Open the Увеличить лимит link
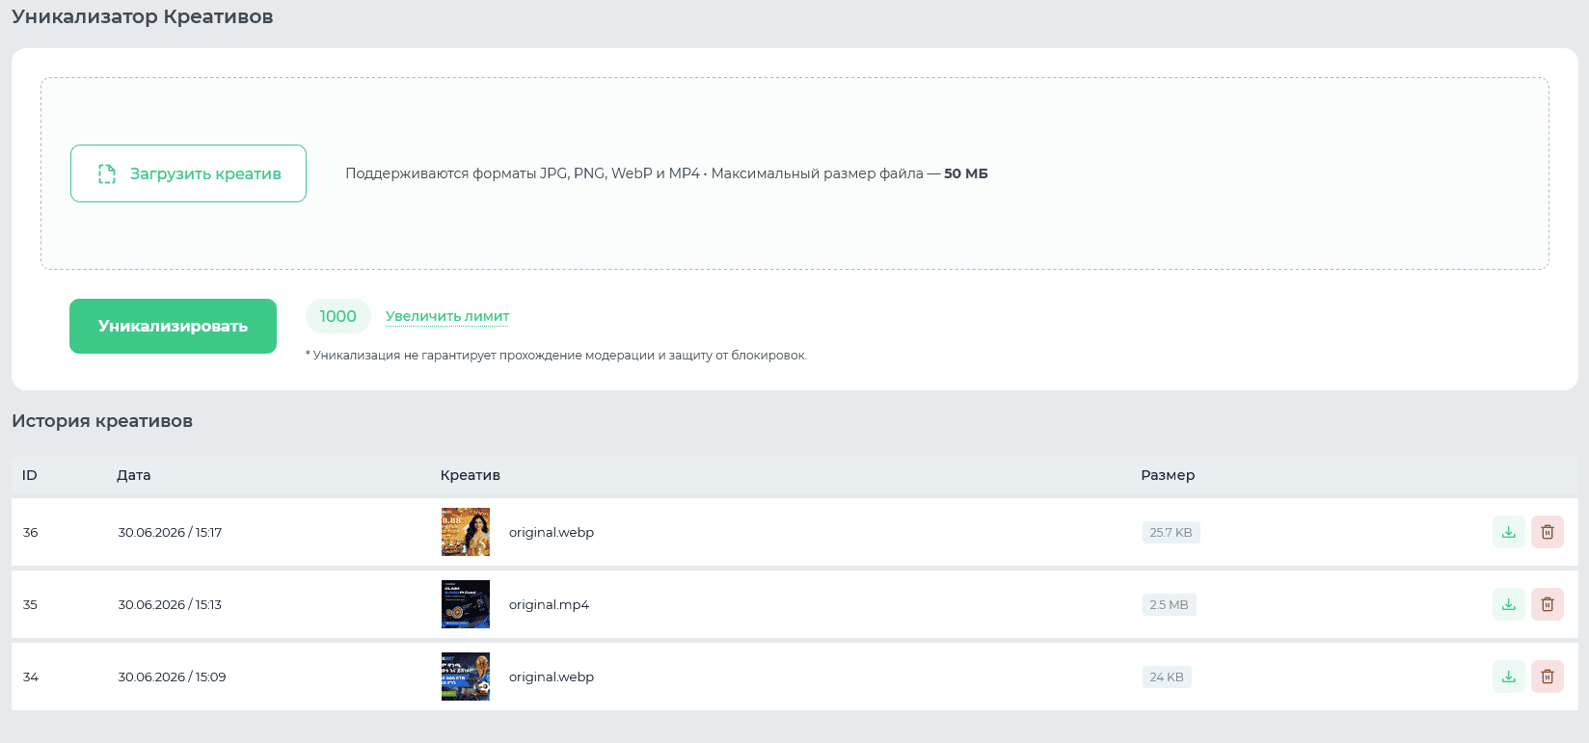The image size is (1589, 743). 447,316
